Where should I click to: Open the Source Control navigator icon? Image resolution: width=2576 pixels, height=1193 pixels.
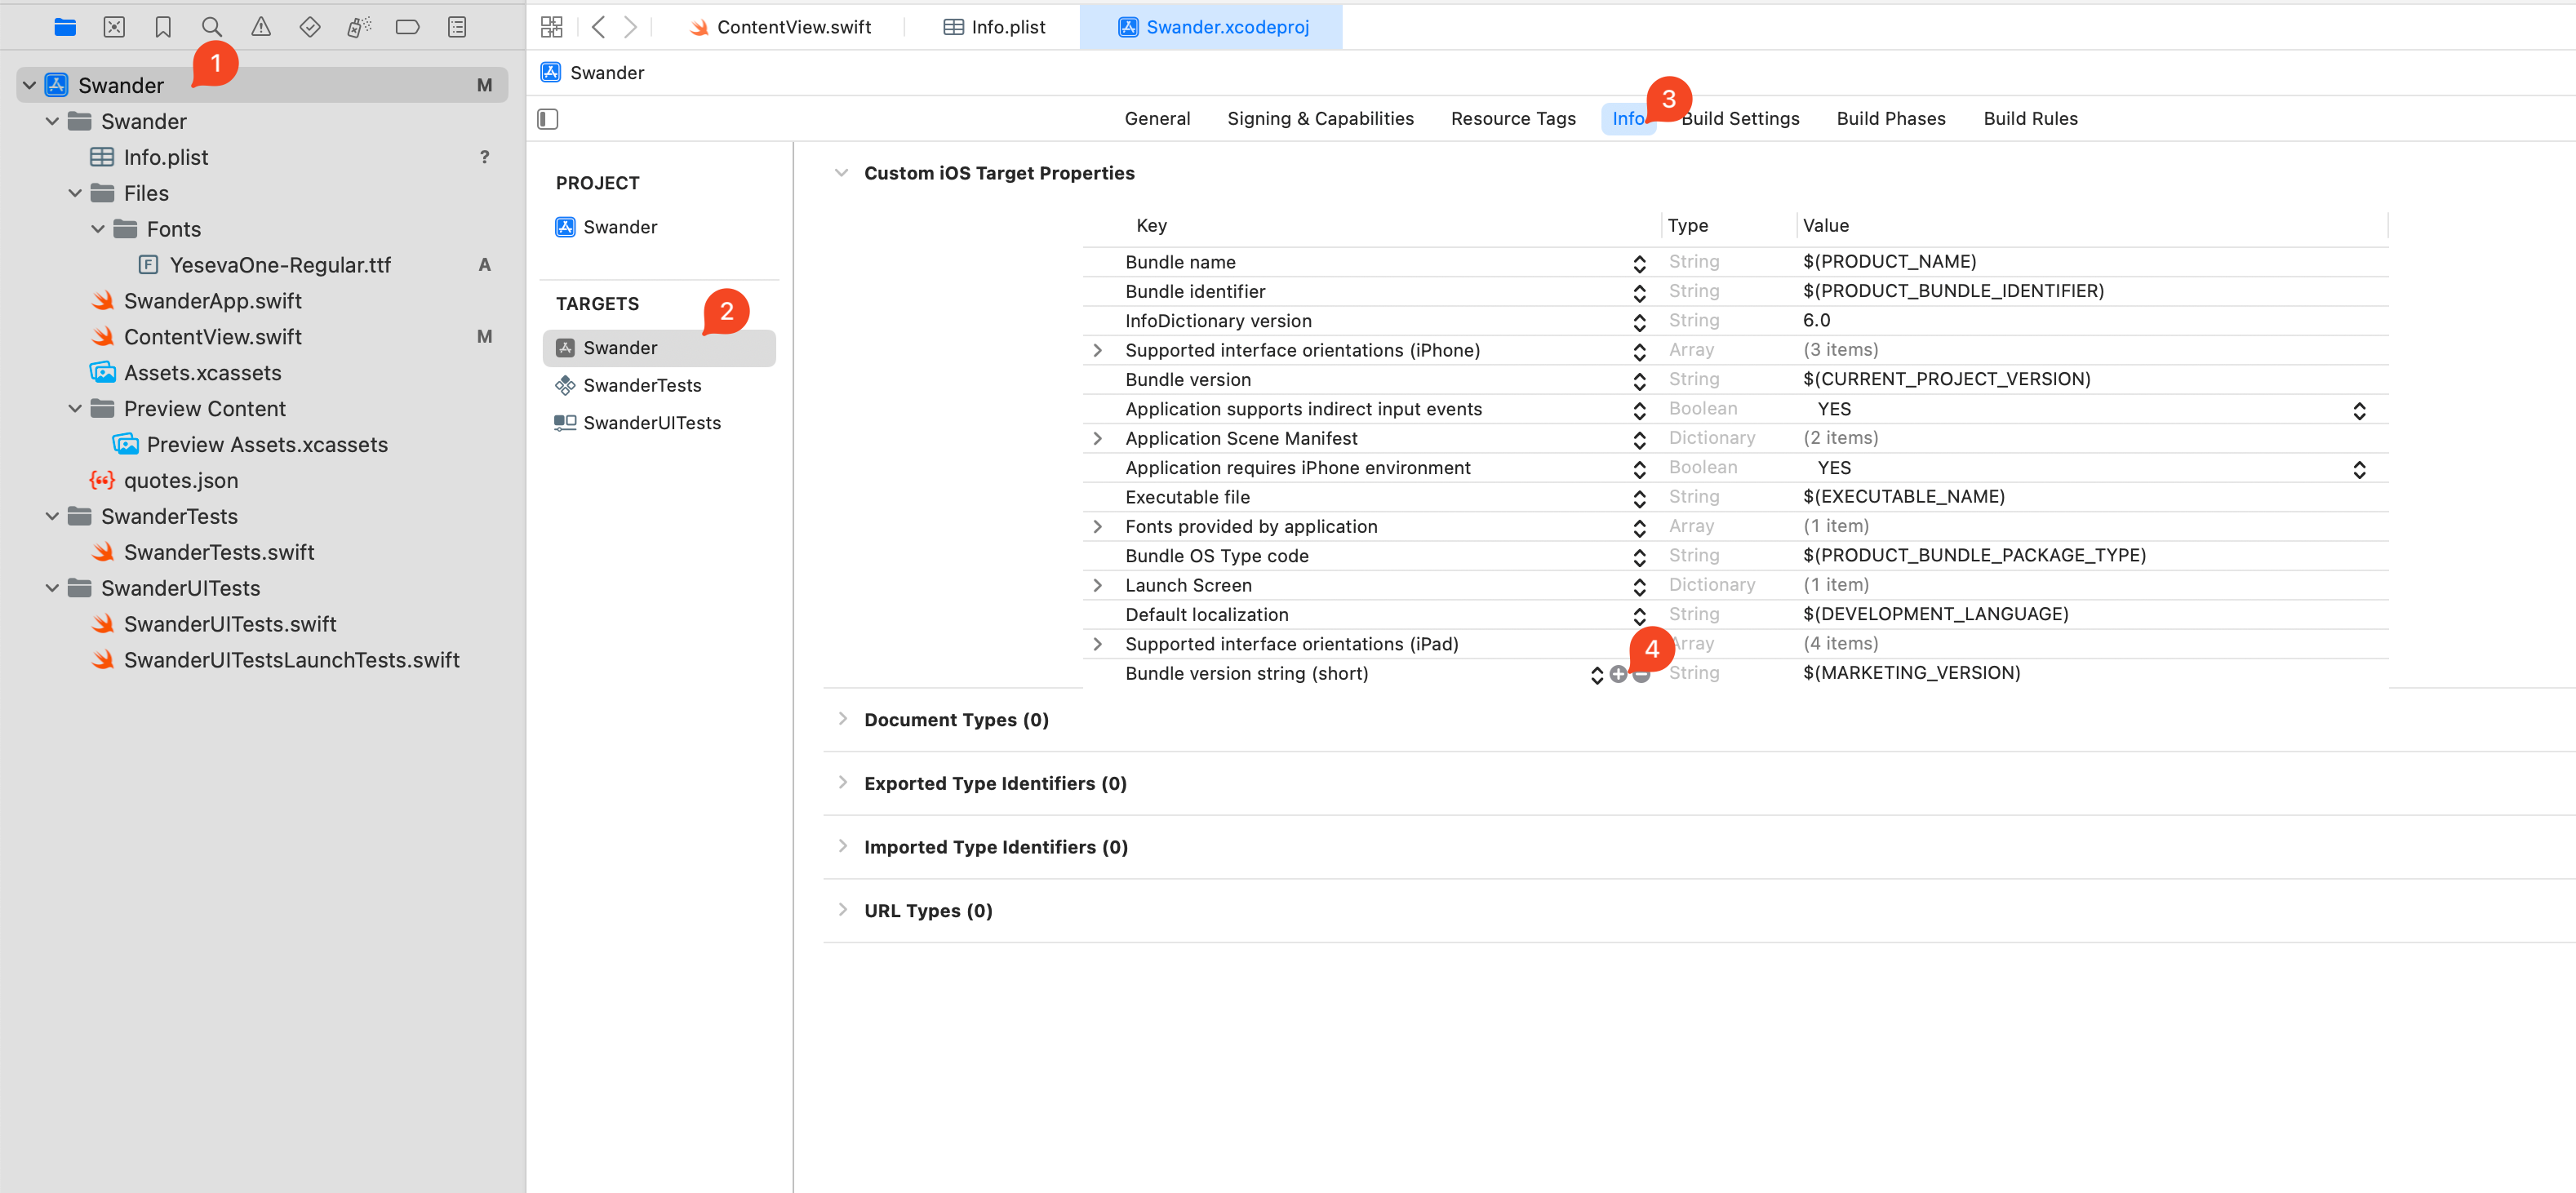114,27
